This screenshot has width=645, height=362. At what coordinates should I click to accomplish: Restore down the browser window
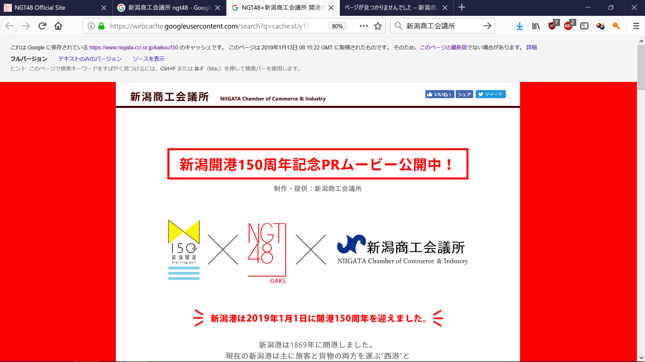pyautogui.click(x=611, y=7)
